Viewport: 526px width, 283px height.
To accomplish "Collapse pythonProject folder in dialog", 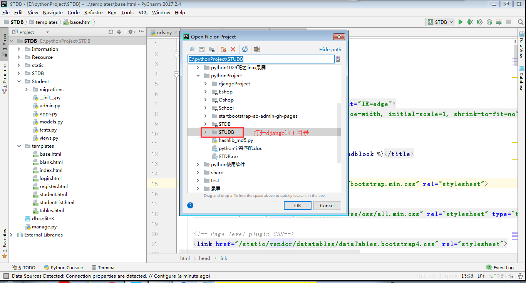I will 198,76.
